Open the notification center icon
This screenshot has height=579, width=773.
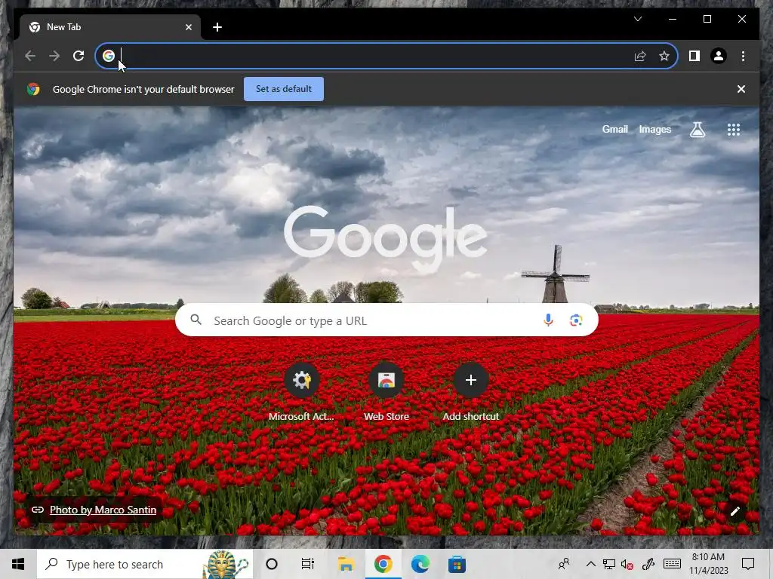coord(748,564)
